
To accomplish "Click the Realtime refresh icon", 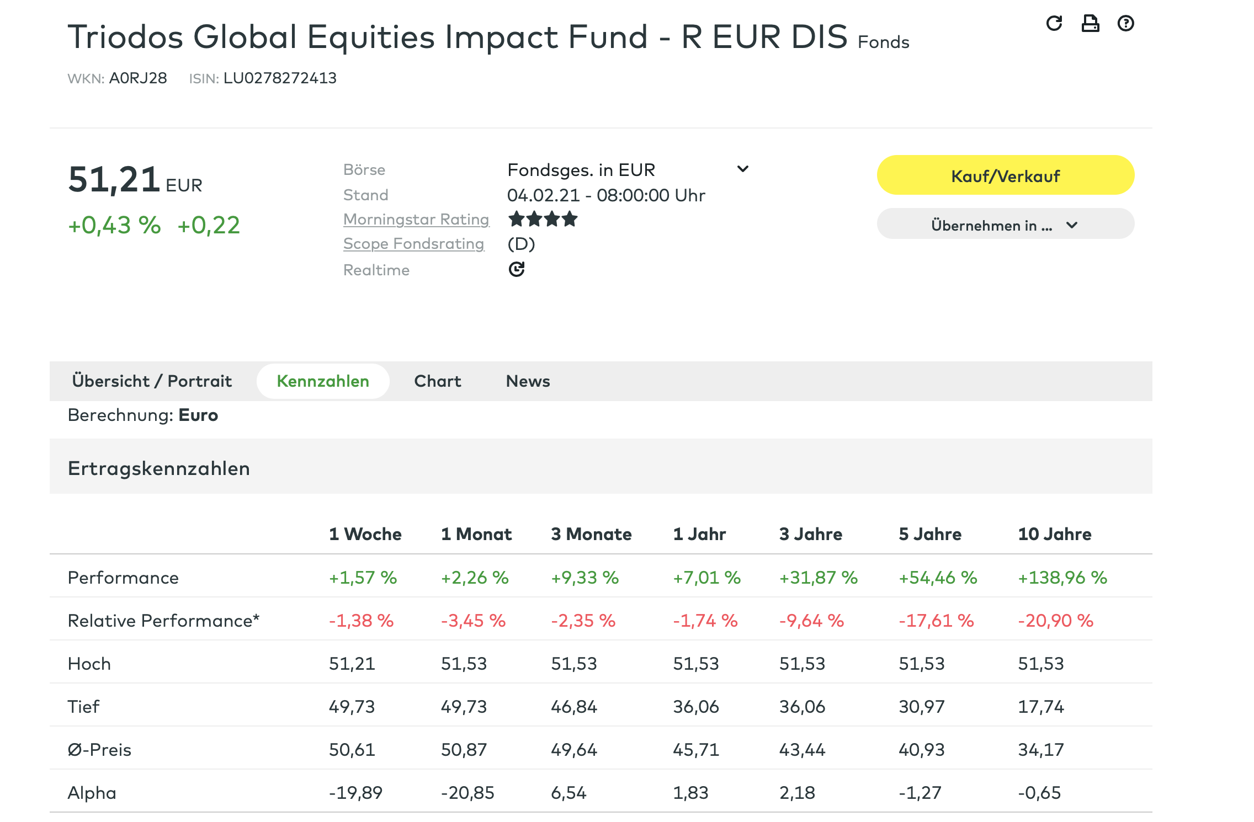I will tap(517, 269).
